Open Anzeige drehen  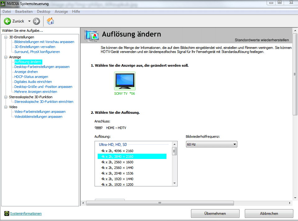pos(26,72)
